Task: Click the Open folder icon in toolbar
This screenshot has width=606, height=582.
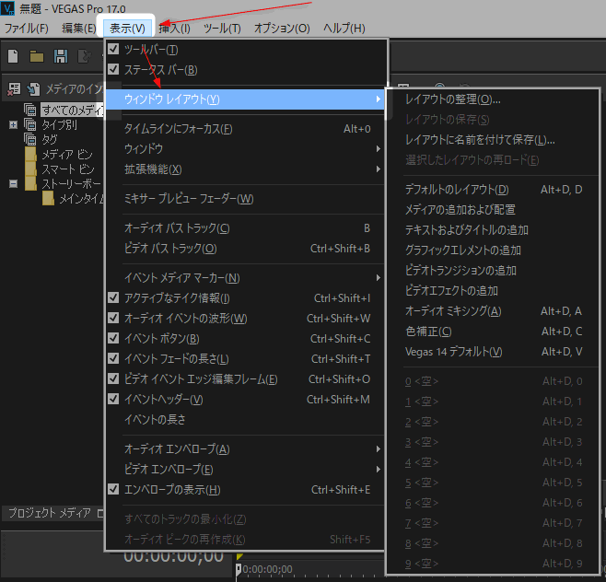Action: tap(37, 56)
